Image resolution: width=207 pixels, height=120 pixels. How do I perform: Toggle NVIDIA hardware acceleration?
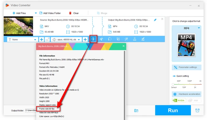click(178, 100)
